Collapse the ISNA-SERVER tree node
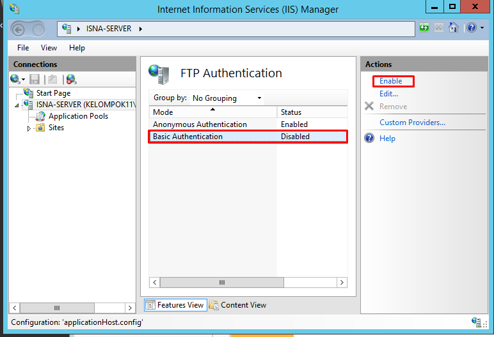The width and height of the screenshot is (494, 337). (x=17, y=105)
